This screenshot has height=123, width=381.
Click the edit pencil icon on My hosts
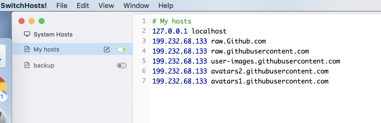[107, 50]
